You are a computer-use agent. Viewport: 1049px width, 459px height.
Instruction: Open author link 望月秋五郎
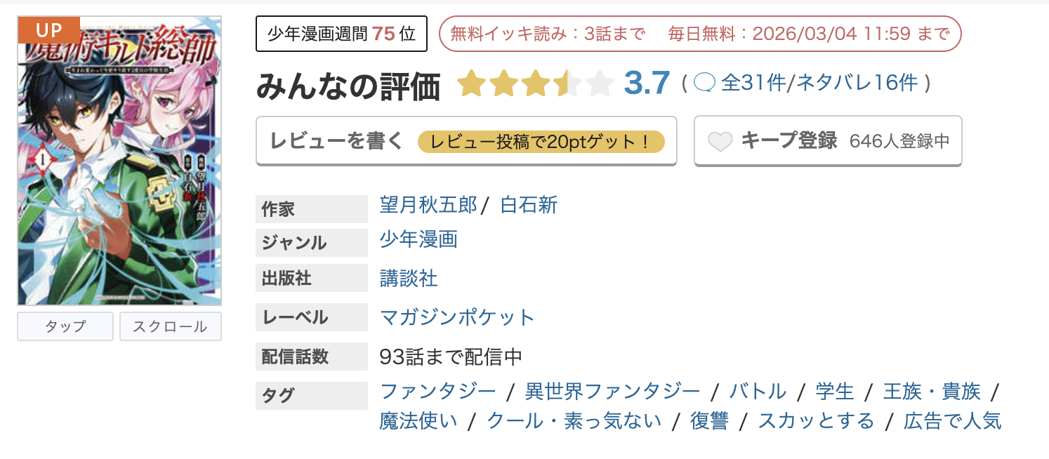point(428,205)
